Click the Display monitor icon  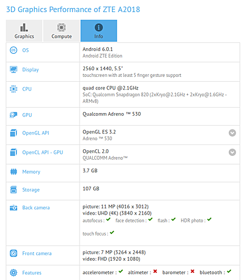tap(14, 70)
